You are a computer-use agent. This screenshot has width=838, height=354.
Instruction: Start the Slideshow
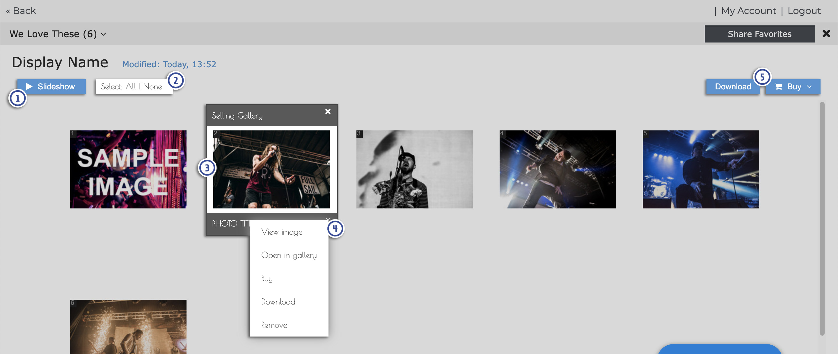[x=52, y=86]
